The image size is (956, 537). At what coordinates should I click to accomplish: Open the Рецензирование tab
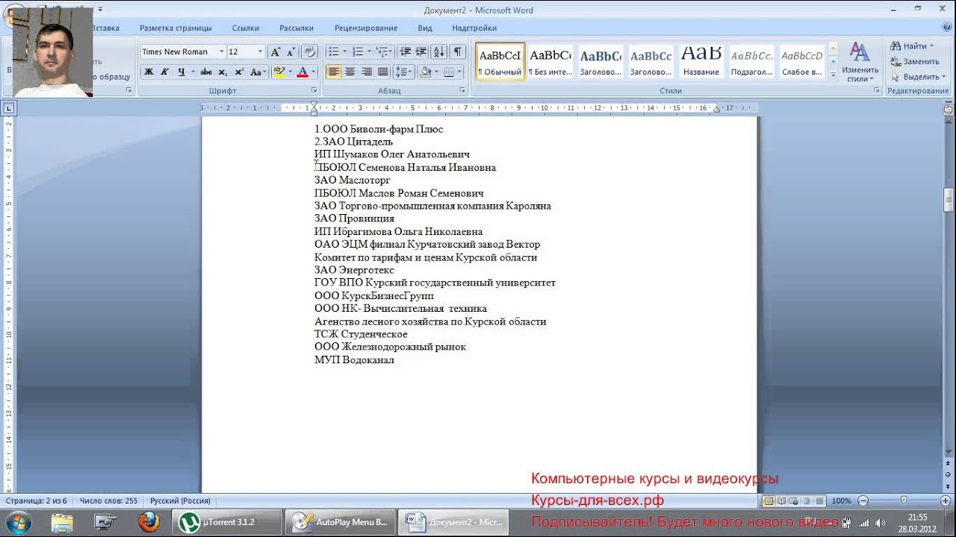click(366, 28)
